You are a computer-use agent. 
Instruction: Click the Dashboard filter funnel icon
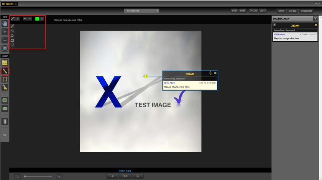click(x=315, y=18)
